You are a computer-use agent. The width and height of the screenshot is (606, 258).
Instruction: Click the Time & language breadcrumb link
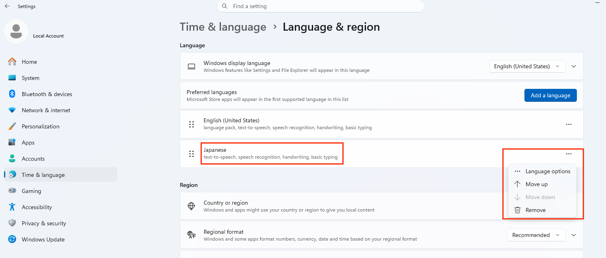pyautogui.click(x=223, y=27)
